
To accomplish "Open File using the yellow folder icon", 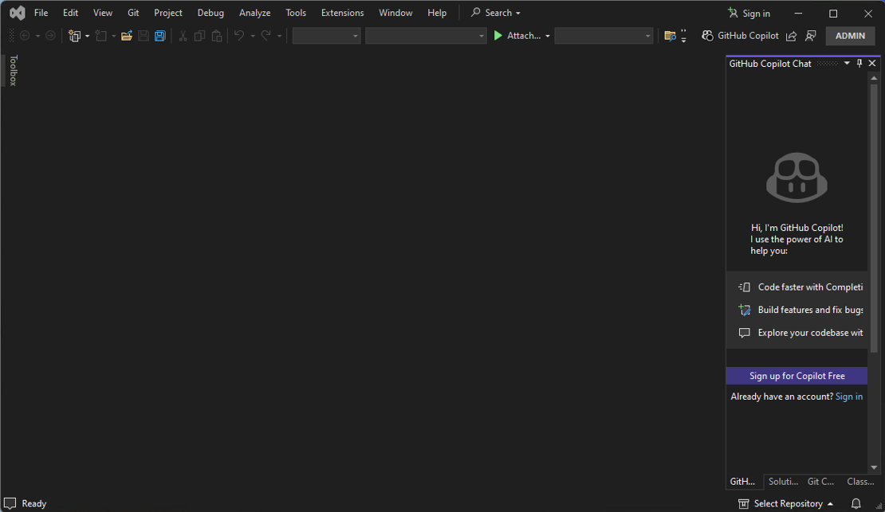I will (127, 36).
